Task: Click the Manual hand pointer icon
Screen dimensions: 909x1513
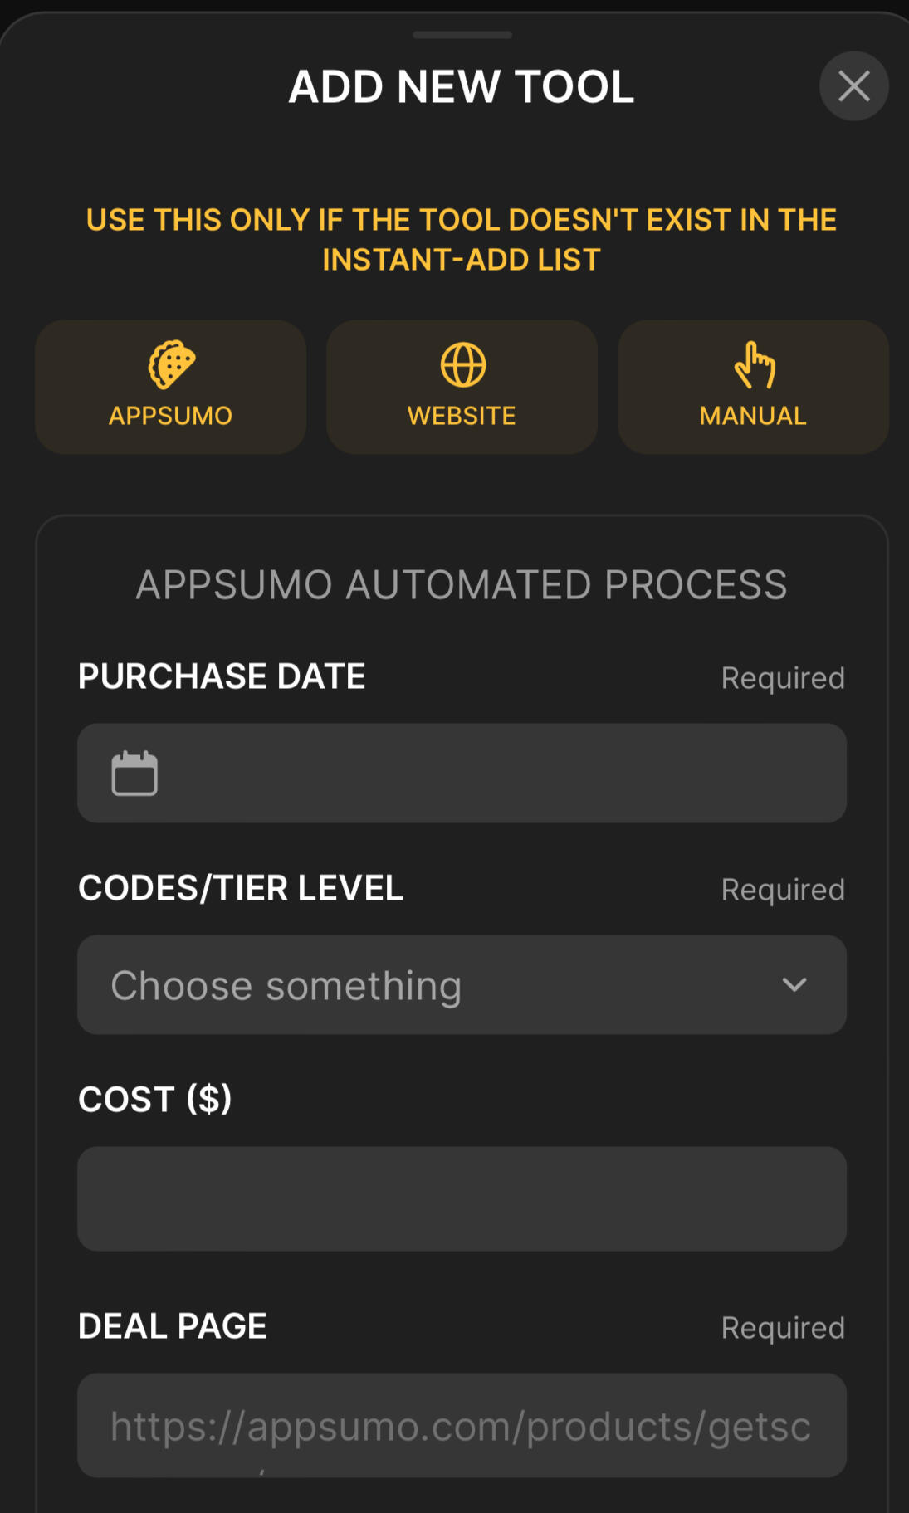Action: [x=754, y=364]
